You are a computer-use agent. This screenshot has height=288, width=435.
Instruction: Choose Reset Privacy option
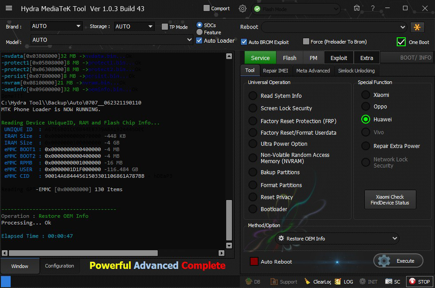coord(253,197)
